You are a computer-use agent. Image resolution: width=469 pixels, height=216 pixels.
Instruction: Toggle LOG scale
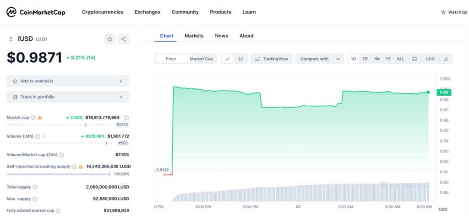tap(431, 59)
